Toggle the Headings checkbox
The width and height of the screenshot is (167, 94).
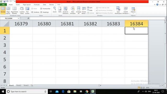coord(41,12)
